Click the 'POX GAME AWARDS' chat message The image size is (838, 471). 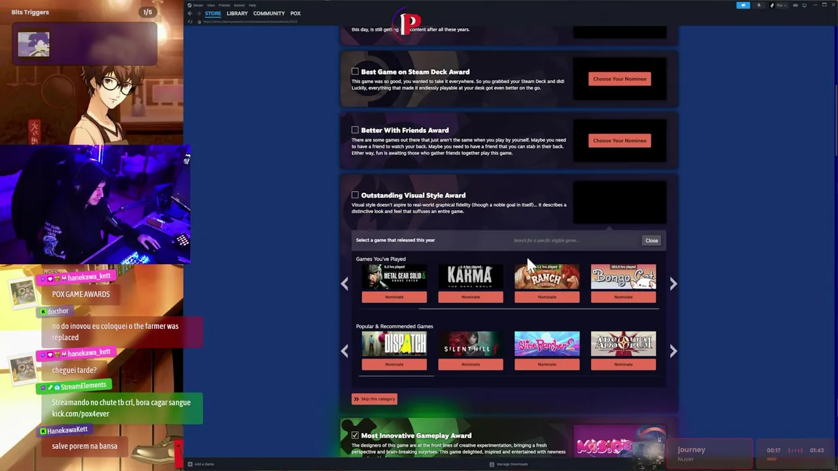[81, 294]
